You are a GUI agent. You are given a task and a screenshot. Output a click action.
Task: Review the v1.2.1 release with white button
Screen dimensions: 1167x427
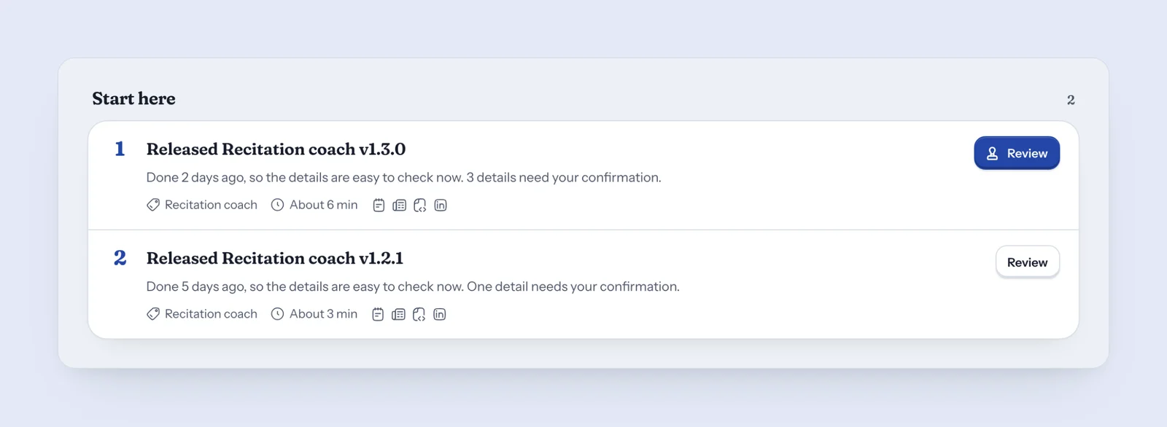(1028, 262)
